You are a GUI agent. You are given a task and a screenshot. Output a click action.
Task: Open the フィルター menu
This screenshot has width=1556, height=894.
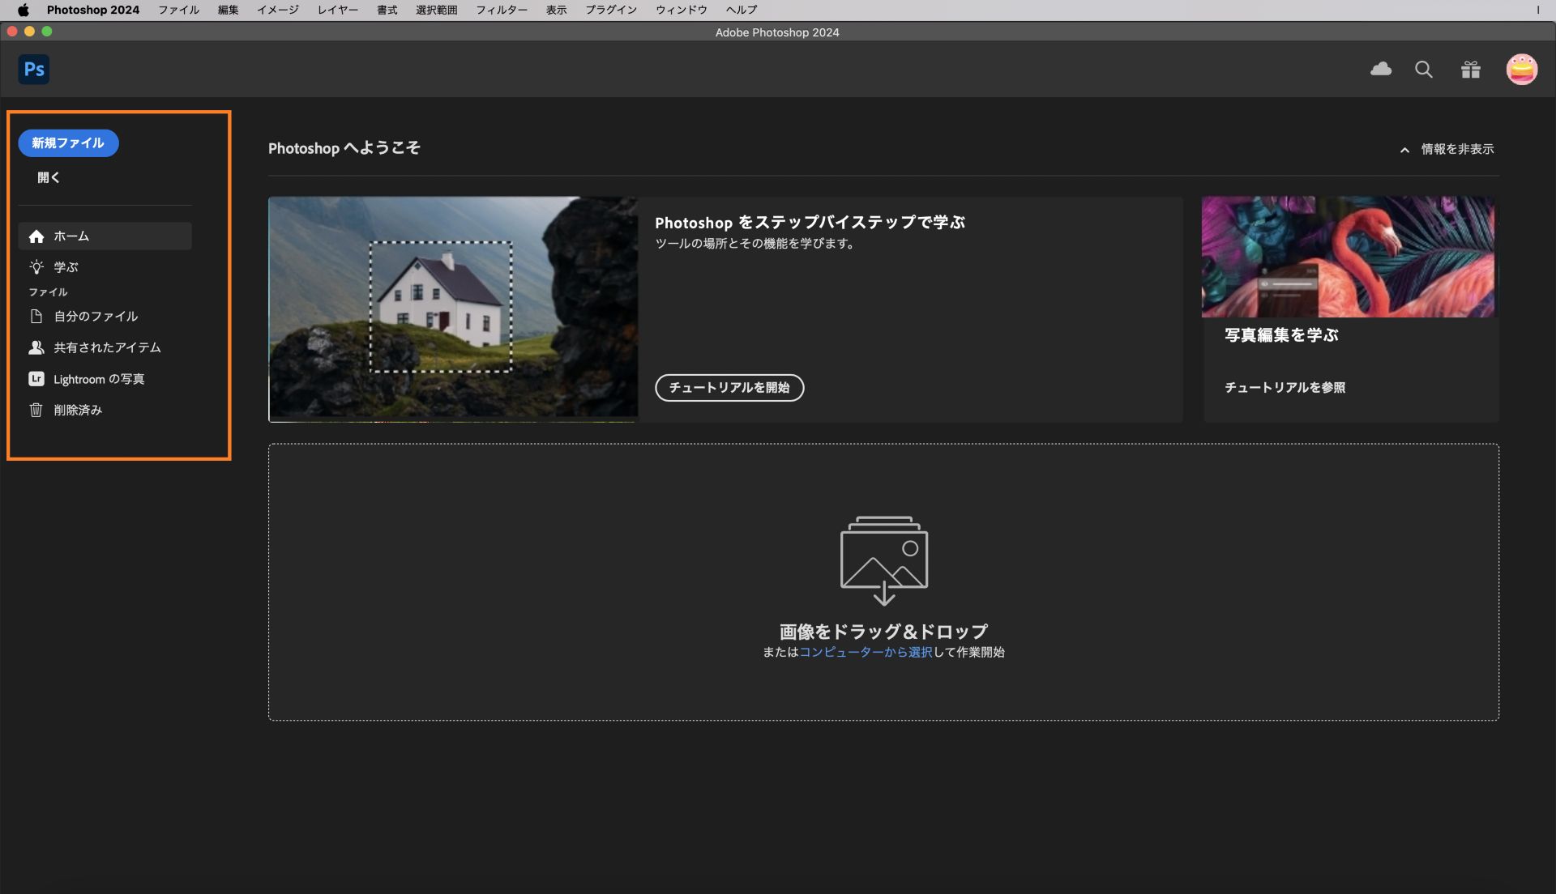pos(502,10)
